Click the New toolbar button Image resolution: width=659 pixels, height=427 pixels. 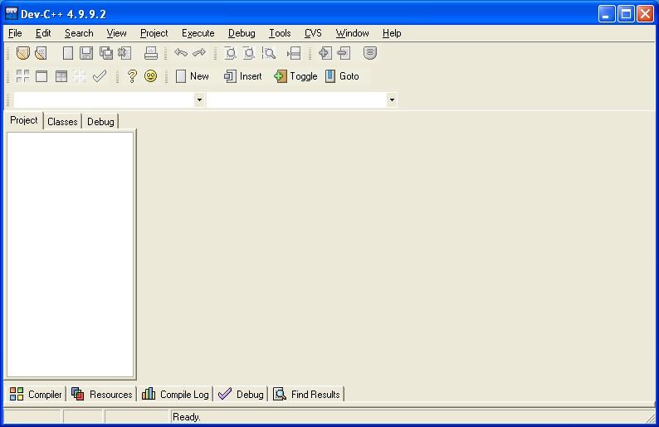pyautogui.click(x=192, y=76)
